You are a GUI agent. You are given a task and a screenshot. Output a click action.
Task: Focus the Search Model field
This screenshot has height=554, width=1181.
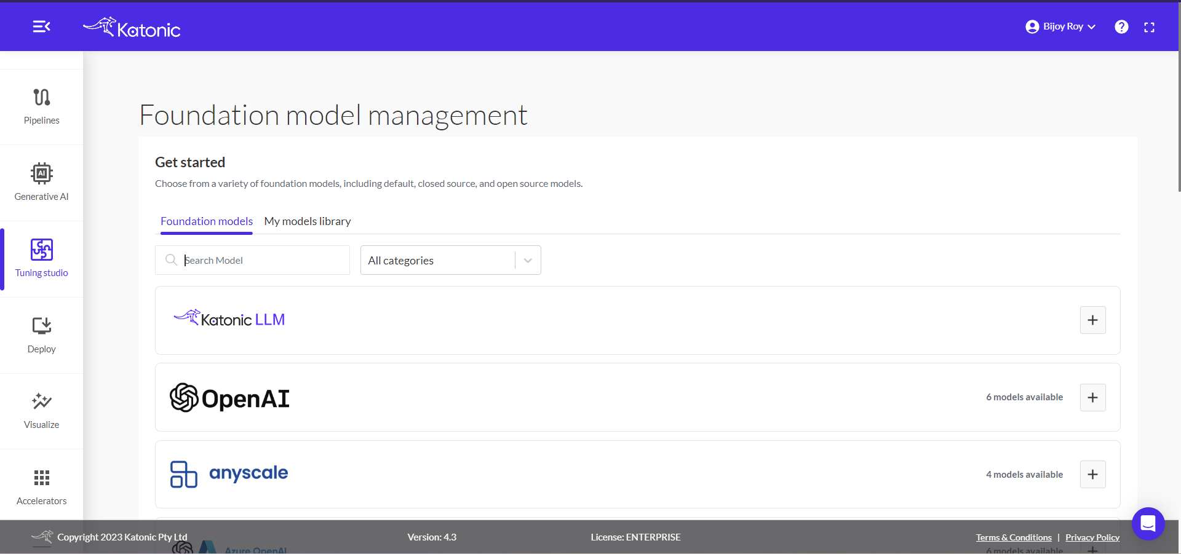pos(252,260)
